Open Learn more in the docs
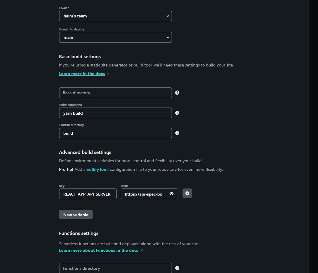This screenshot has width=318, height=273. click(82, 74)
